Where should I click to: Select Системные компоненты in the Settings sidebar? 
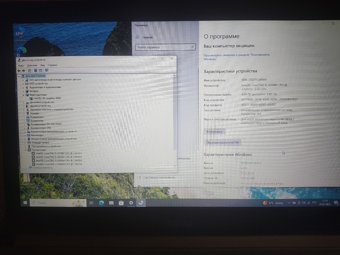pyautogui.click(x=156, y=178)
